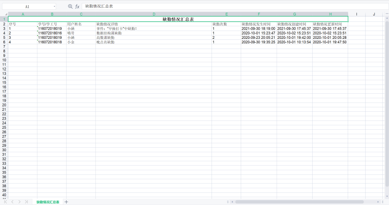Click cell containing 116072018018

(52, 42)
